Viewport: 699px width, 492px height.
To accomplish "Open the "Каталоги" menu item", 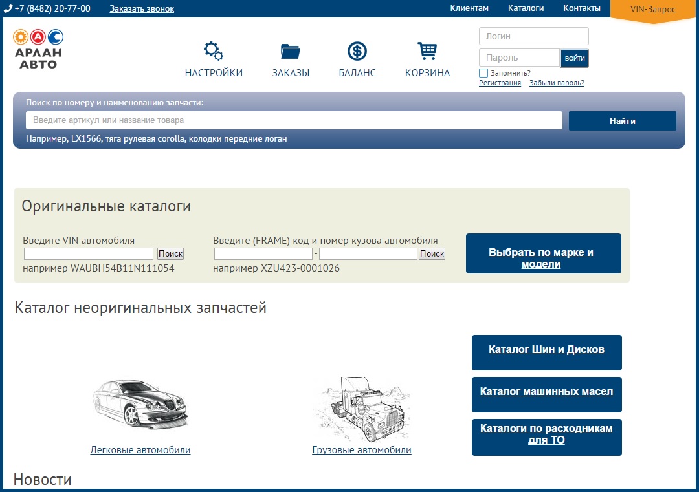I will [x=526, y=8].
